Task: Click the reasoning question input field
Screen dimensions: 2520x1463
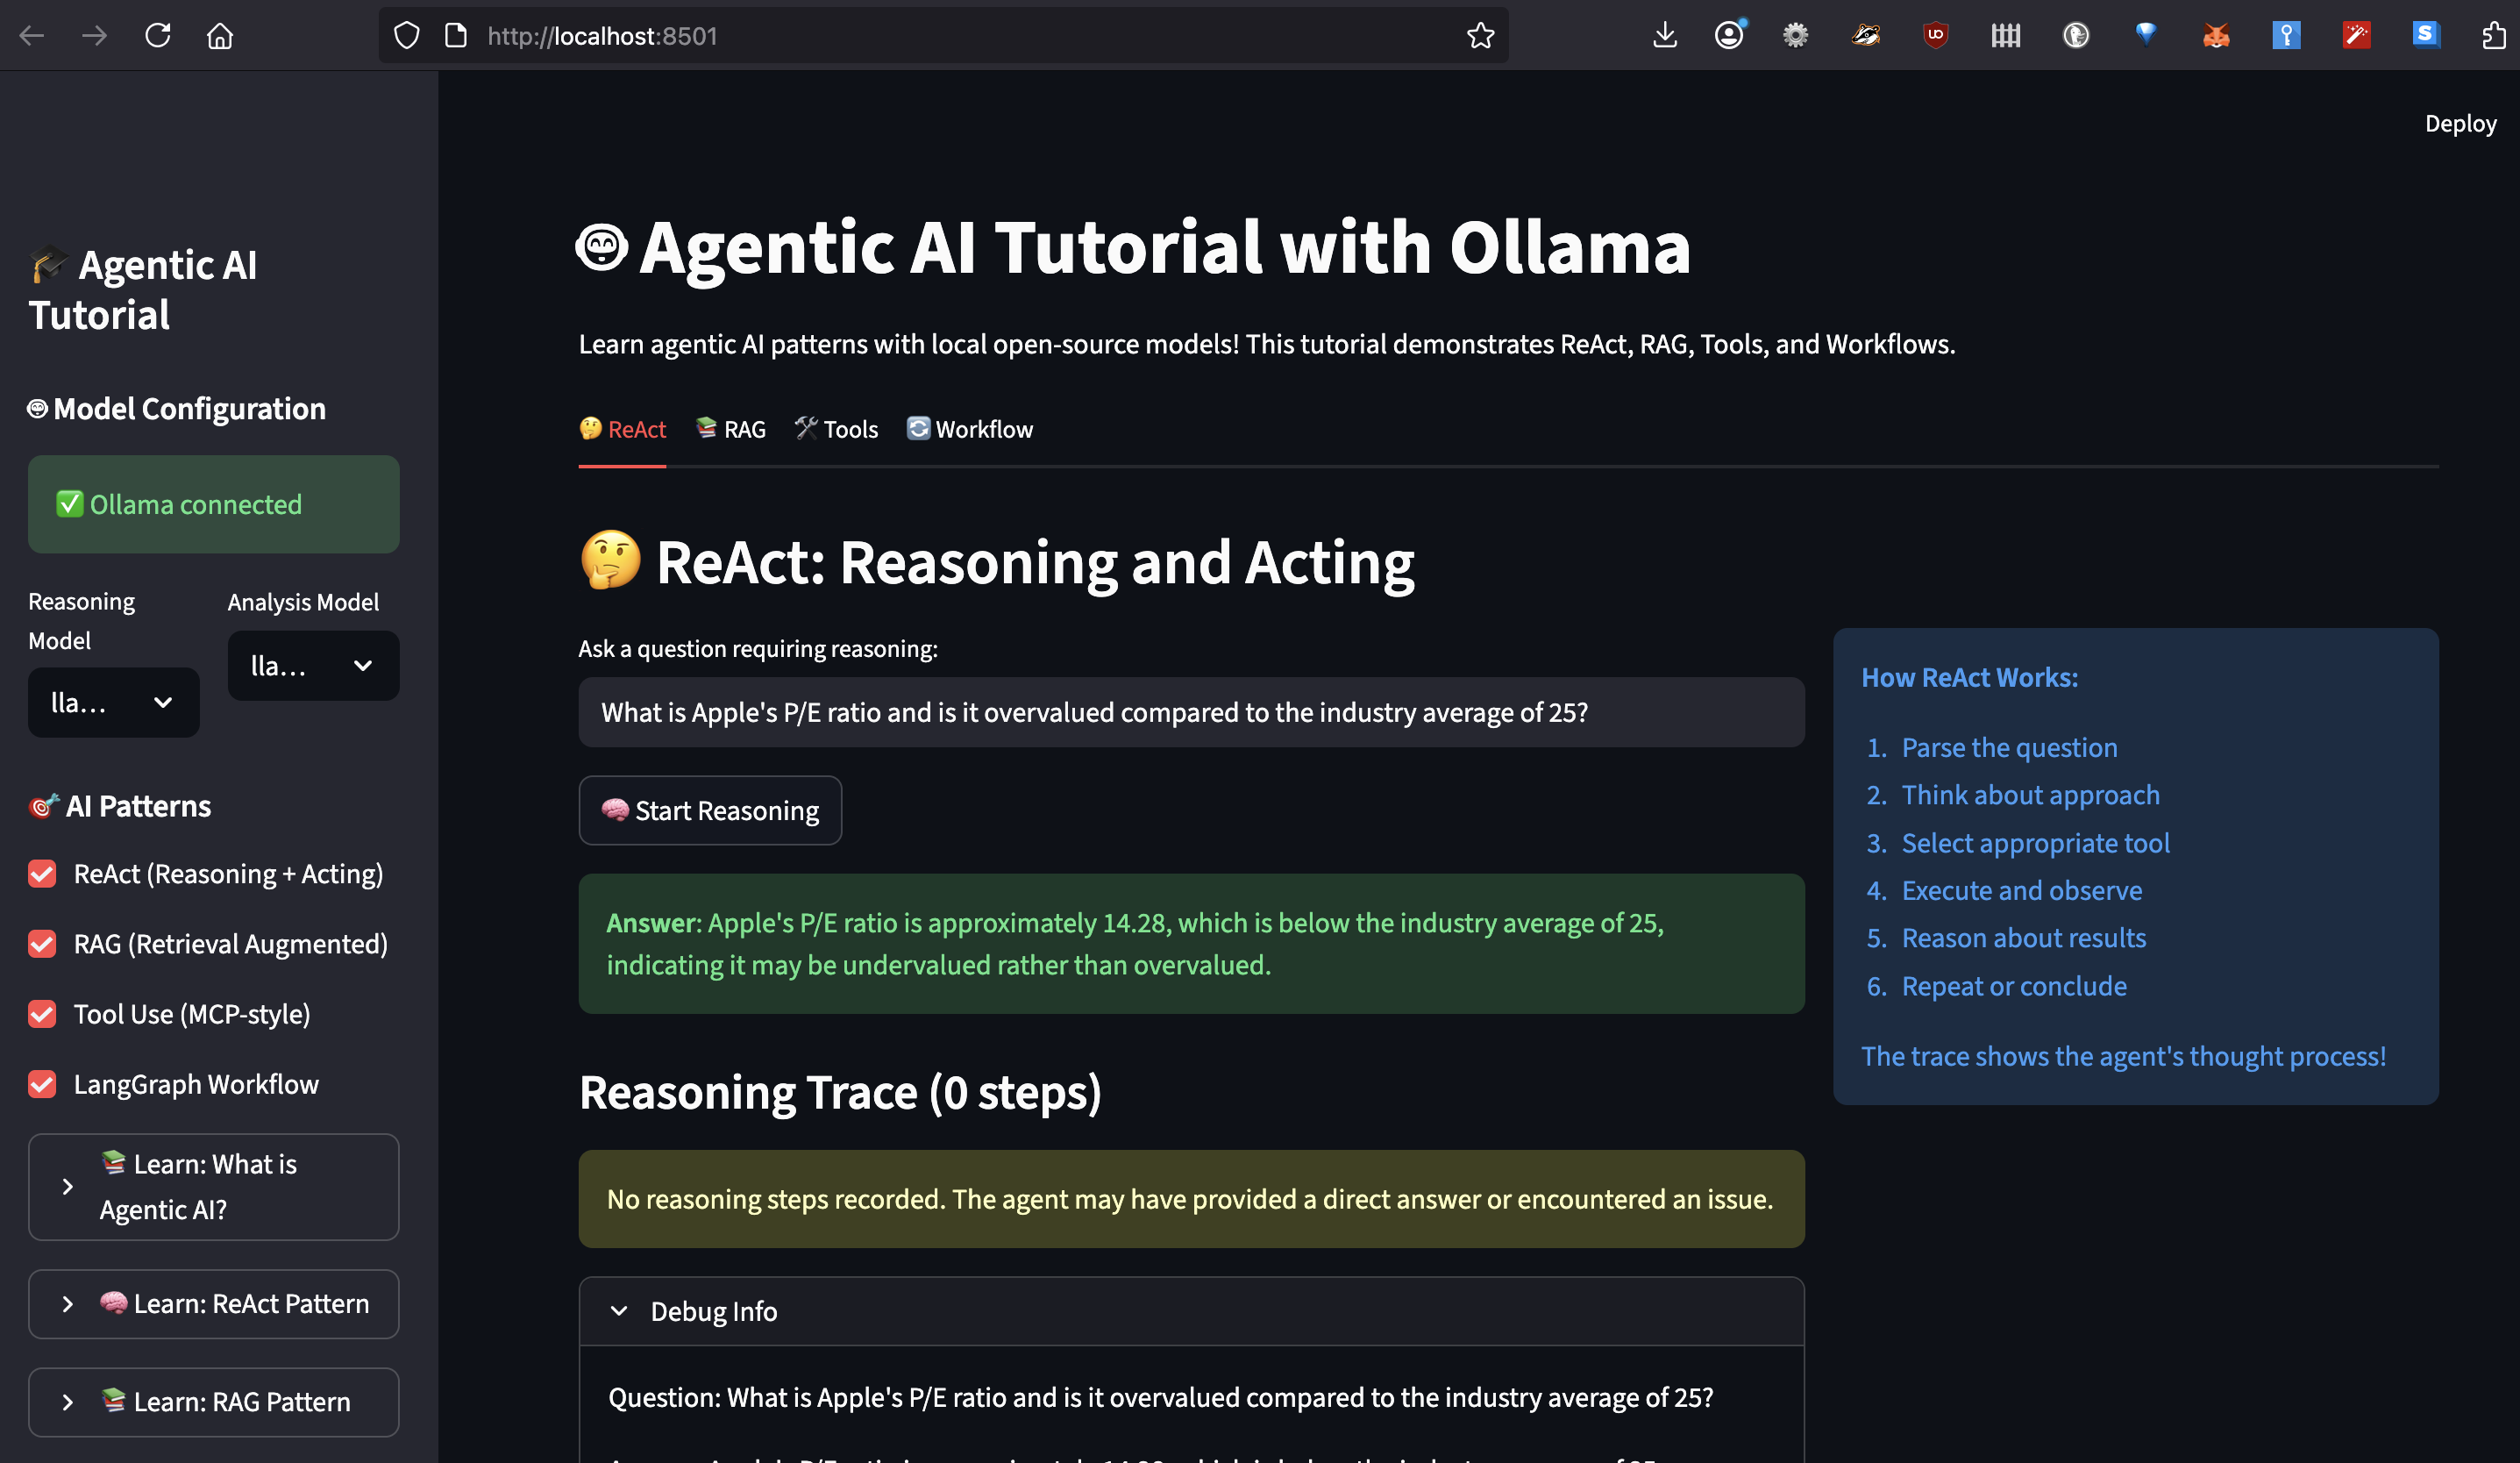Action: [x=1190, y=712]
